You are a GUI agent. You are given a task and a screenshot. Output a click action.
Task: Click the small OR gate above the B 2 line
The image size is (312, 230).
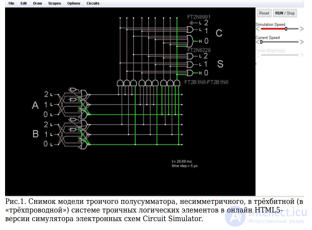tap(73, 120)
